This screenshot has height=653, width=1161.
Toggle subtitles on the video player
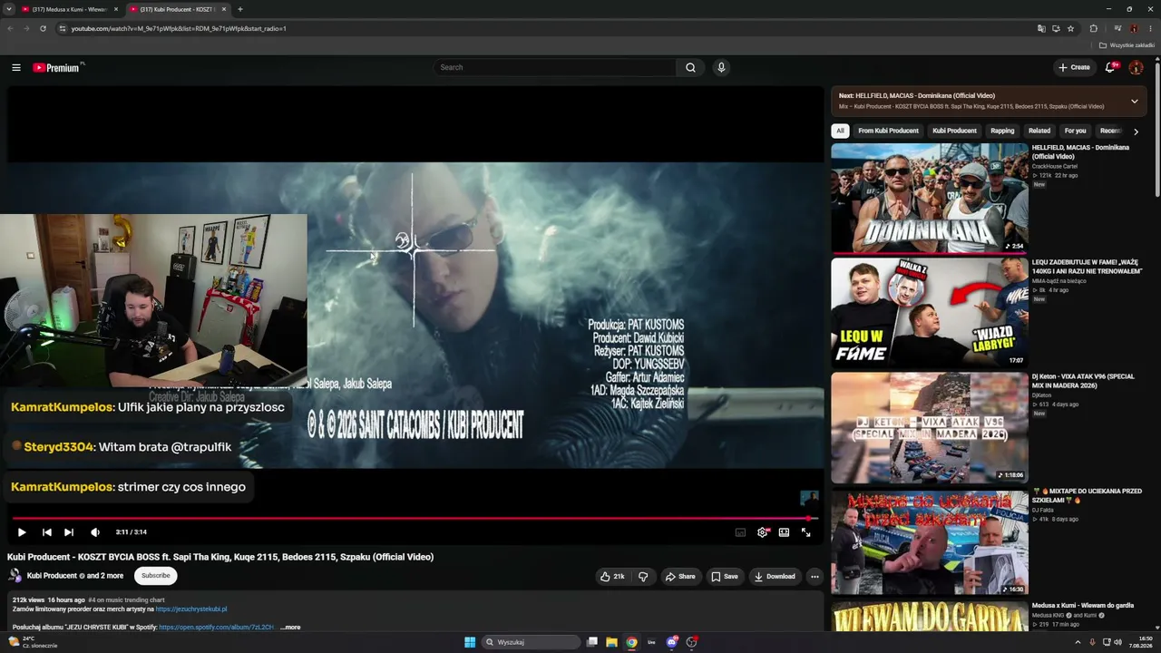point(740,532)
